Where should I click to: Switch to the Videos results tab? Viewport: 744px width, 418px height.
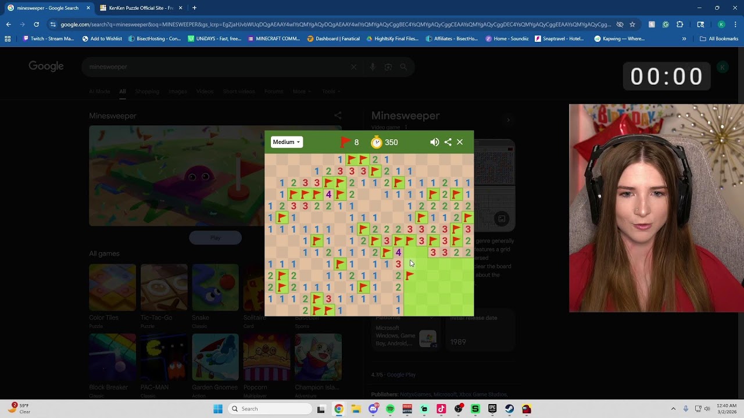(x=205, y=91)
